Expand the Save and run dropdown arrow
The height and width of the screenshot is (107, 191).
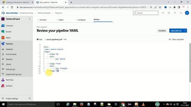185,31
